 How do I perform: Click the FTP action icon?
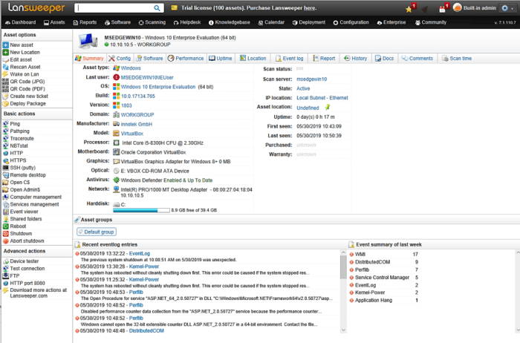tap(6, 275)
